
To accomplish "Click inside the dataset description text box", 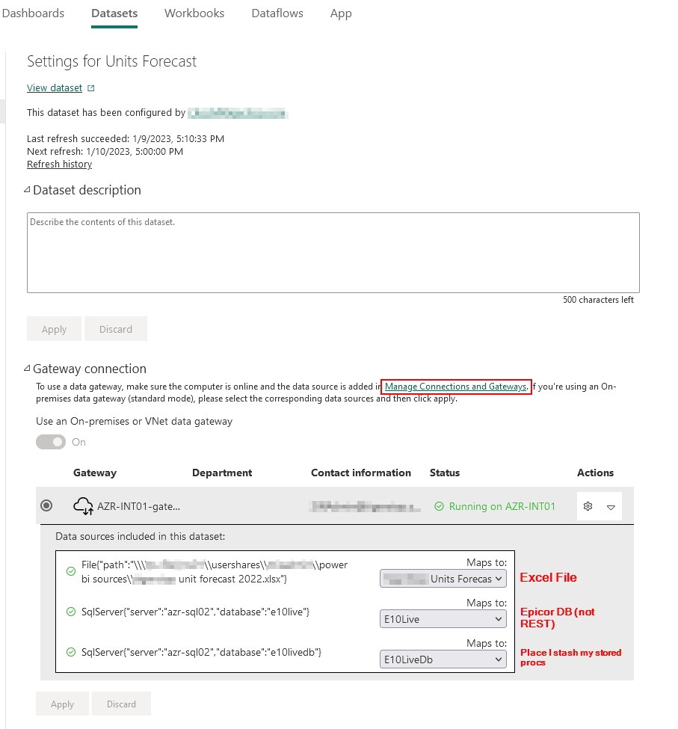I will coord(333,253).
